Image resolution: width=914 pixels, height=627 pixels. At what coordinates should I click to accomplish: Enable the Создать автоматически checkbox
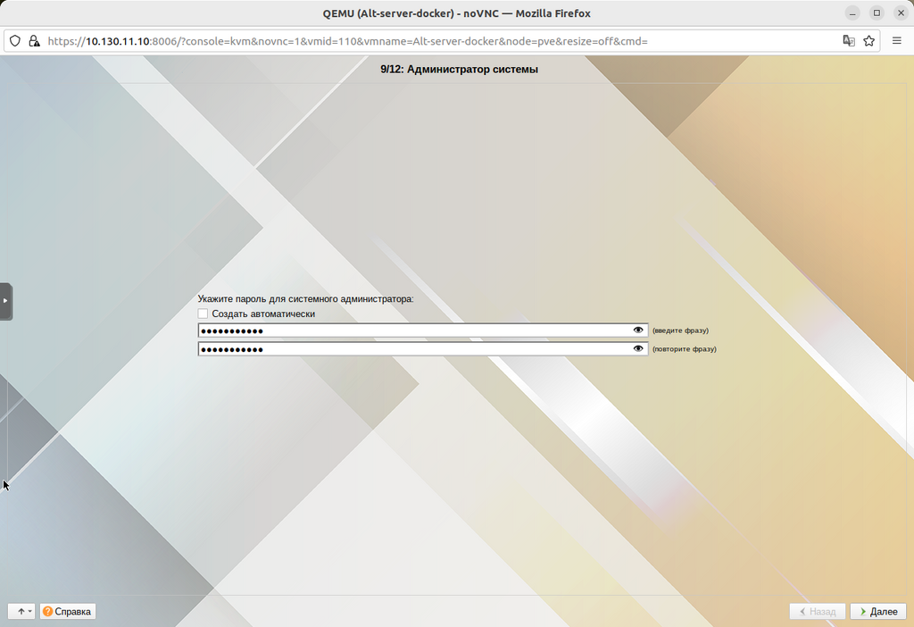pyautogui.click(x=204, y=314)
